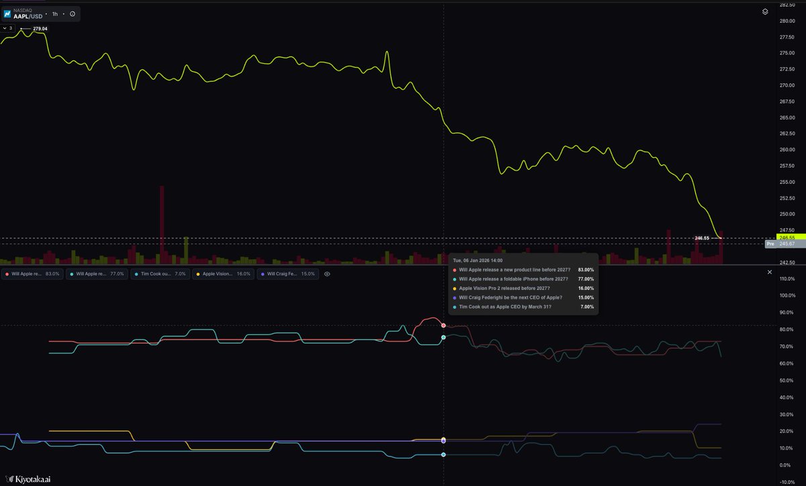Click the 50.0% label on probability axis
Image resolution: width=806 pixels, height=486 pixels.
click(787, 381)
